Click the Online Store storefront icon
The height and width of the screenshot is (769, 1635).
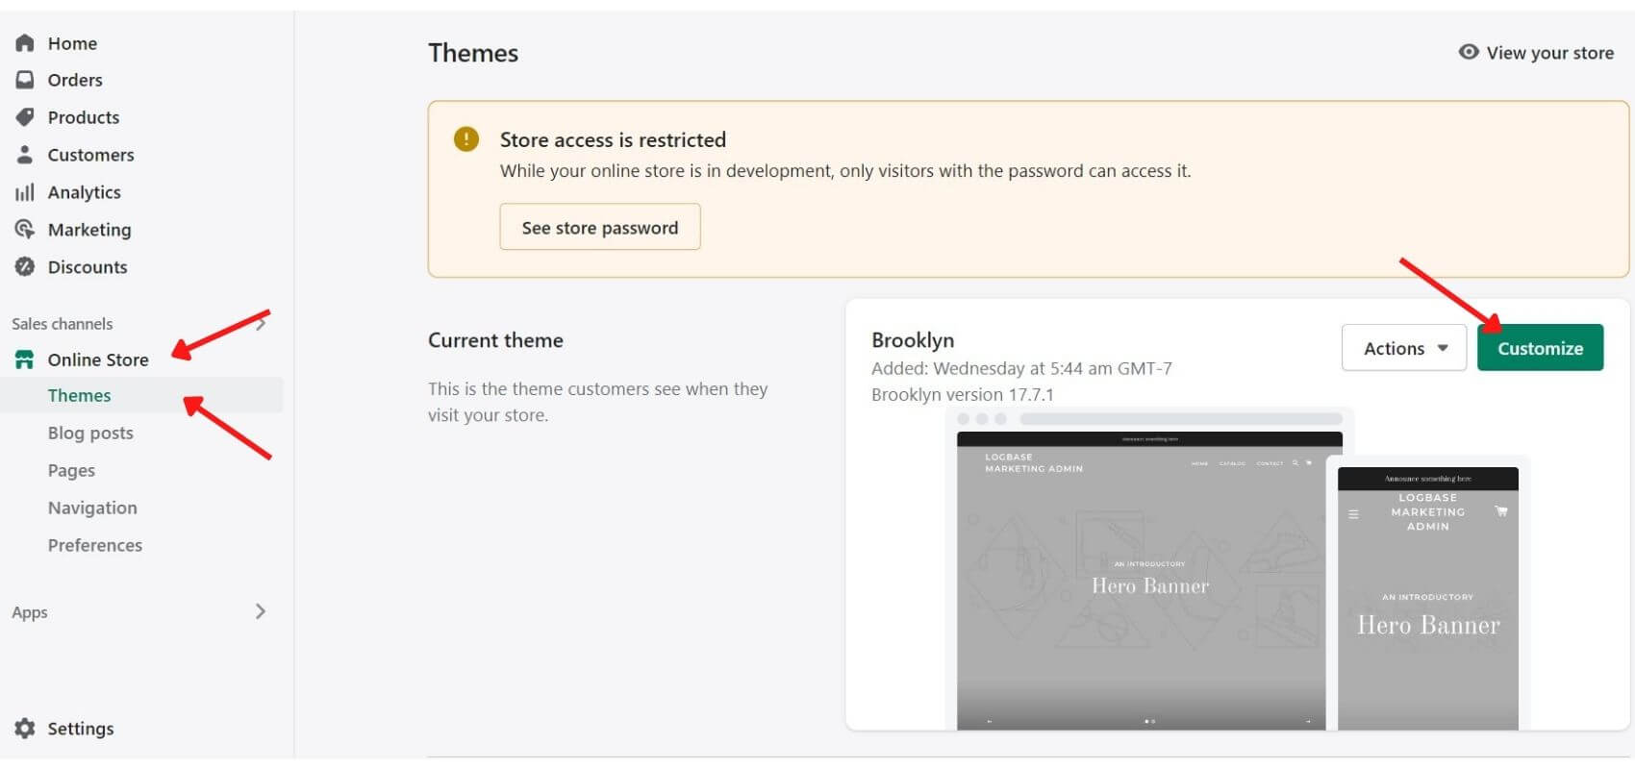(25, 360)
